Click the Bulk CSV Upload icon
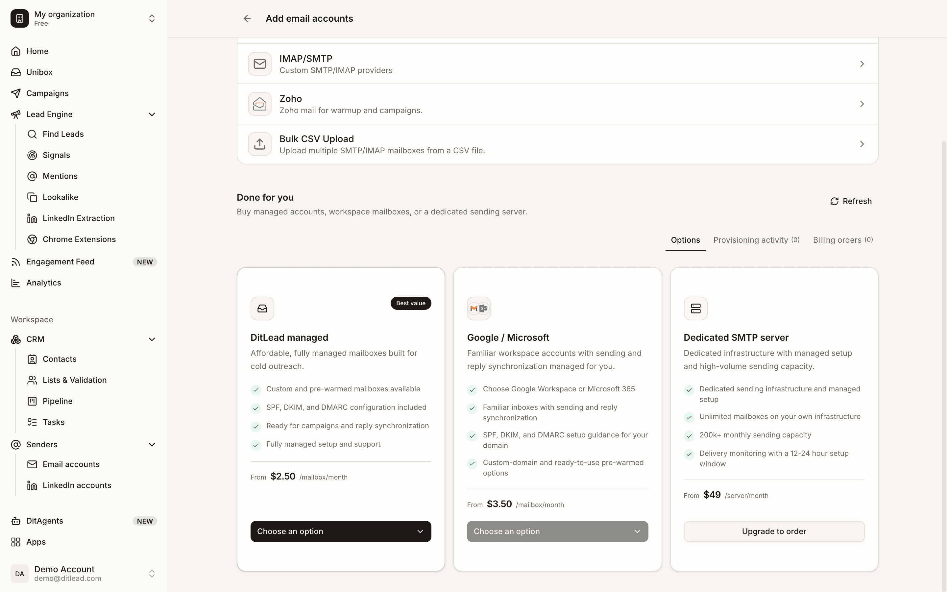The image size is (947, 592). pyautogui.click(x=259, y=144)
